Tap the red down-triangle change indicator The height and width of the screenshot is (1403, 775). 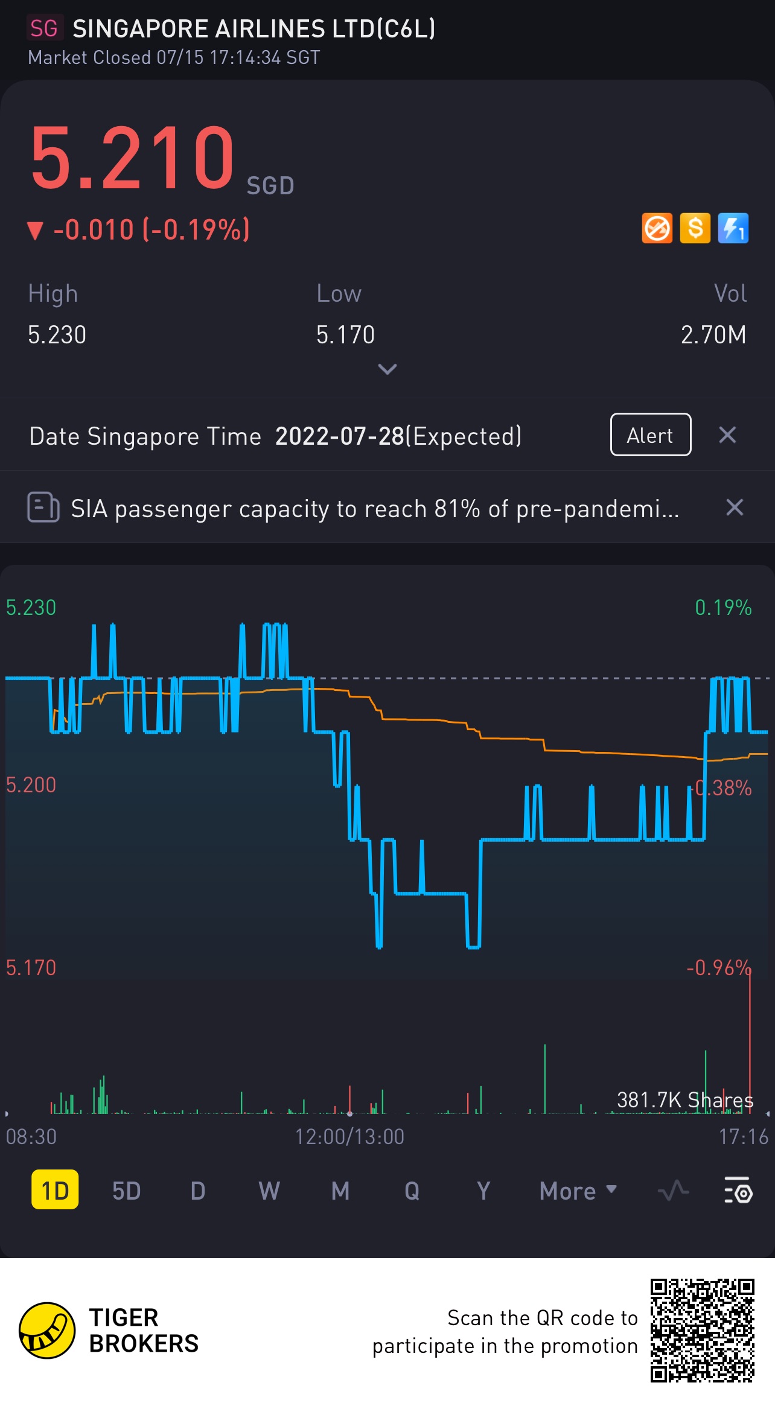point(35,230)
